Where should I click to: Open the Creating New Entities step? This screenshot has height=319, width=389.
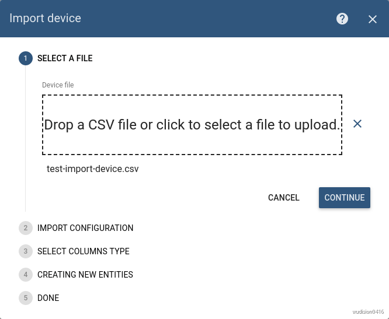(85, 275)
